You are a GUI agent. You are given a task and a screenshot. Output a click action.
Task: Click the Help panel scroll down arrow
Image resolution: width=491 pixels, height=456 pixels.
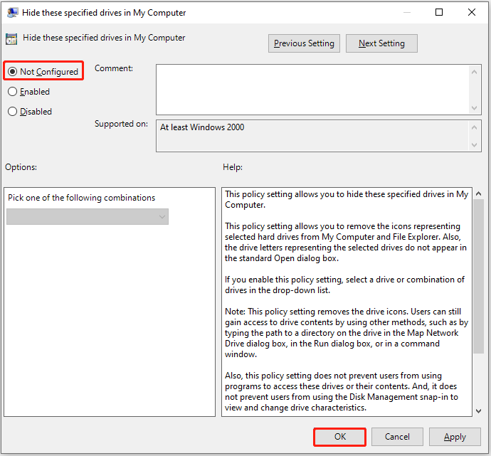[x=478, y=411]
